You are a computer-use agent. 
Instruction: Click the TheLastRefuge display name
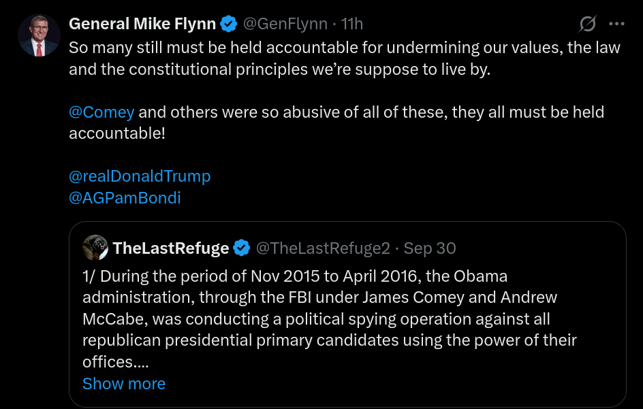click(x=171, y=248)
